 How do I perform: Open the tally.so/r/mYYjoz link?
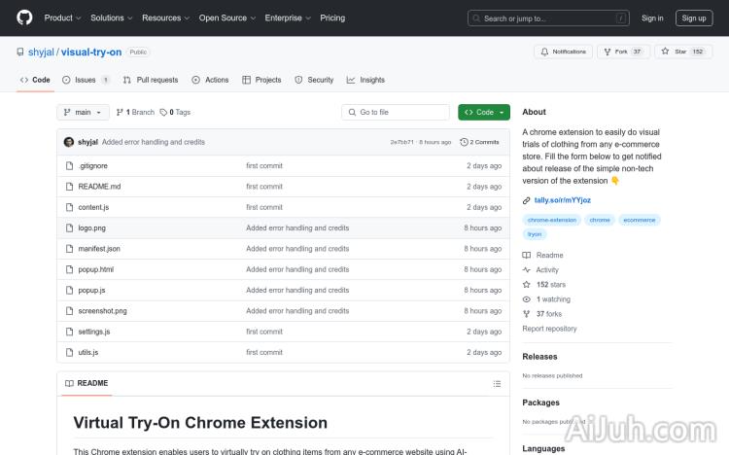pos(563,200)
